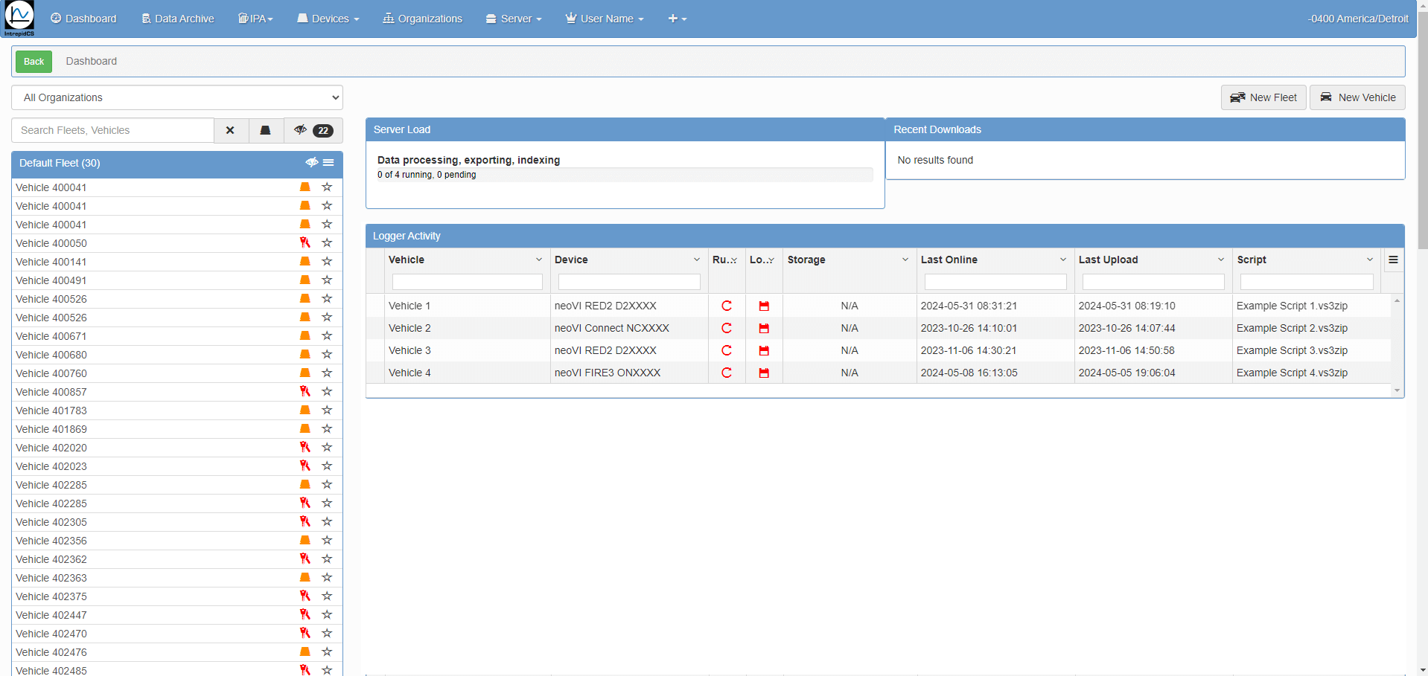Click the New Fleet button
Image resolution: width=1428 pixels, height=676 pixels.
[x=1263, y=97]
